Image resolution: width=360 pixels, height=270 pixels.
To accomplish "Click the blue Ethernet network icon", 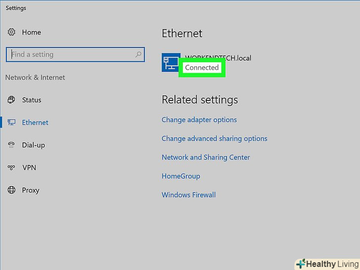I will [x=171, y=62].
